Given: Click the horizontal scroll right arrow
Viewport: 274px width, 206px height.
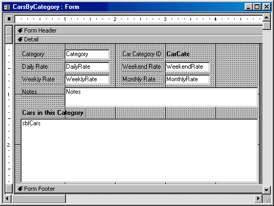Looking at the screenshot, I should point(258,199).
